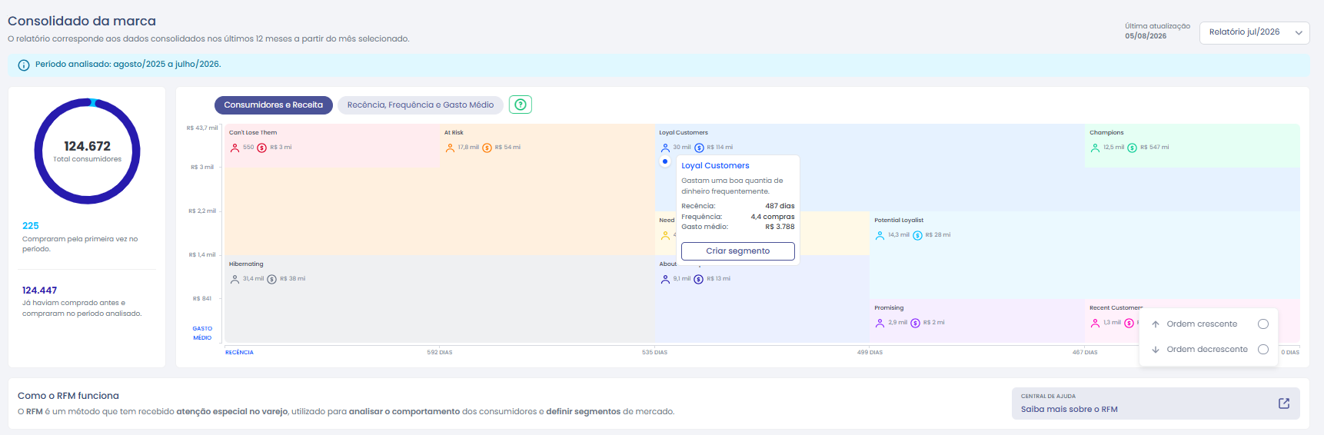Image resolution: width=1324 pixels, height=435 pixels.
Task: Click the Need Attention yellow person icon
Action: 665,235
